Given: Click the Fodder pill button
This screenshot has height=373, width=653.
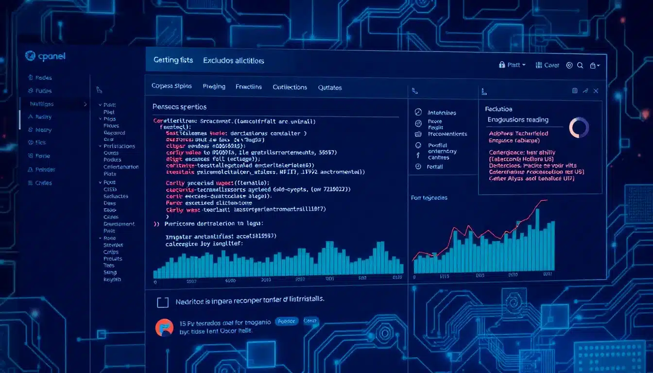Looking at the screenshot, I should 286,321.
